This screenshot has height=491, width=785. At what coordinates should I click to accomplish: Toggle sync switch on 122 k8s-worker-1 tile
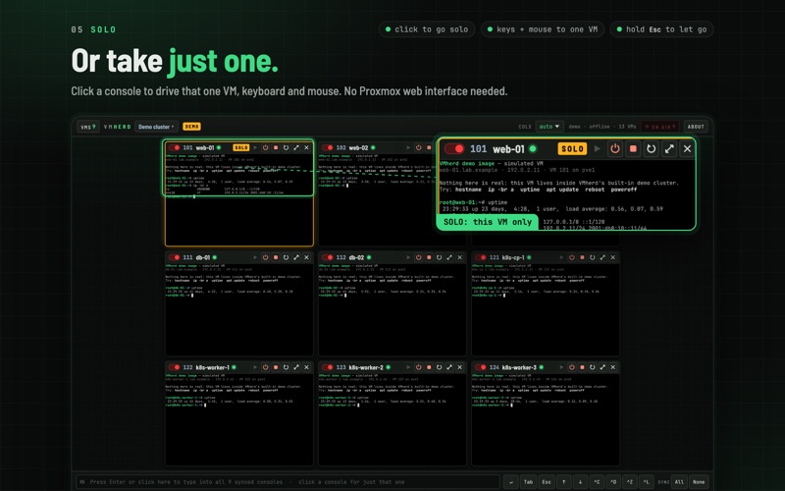tap(175, 367)
